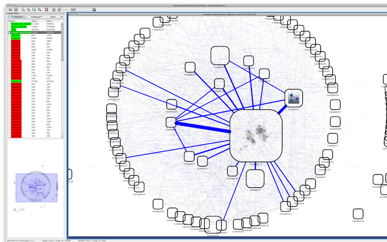The width and height of the screenshot is (387, 242).
Task: Click the search configure icon beside search box
Action: coord(94,9)
